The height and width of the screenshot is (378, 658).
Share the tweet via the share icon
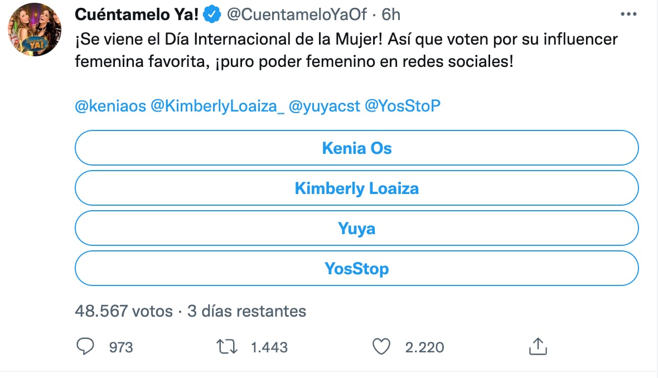tap(537, 347)
